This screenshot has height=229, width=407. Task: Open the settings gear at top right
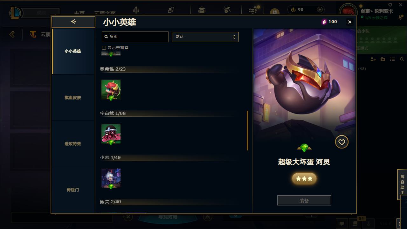coord(390,5)
